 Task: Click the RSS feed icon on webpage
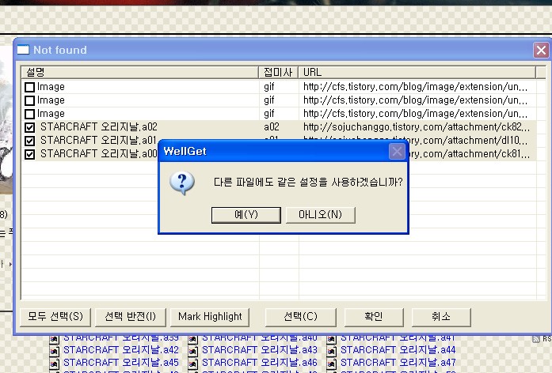coord(536,339)
